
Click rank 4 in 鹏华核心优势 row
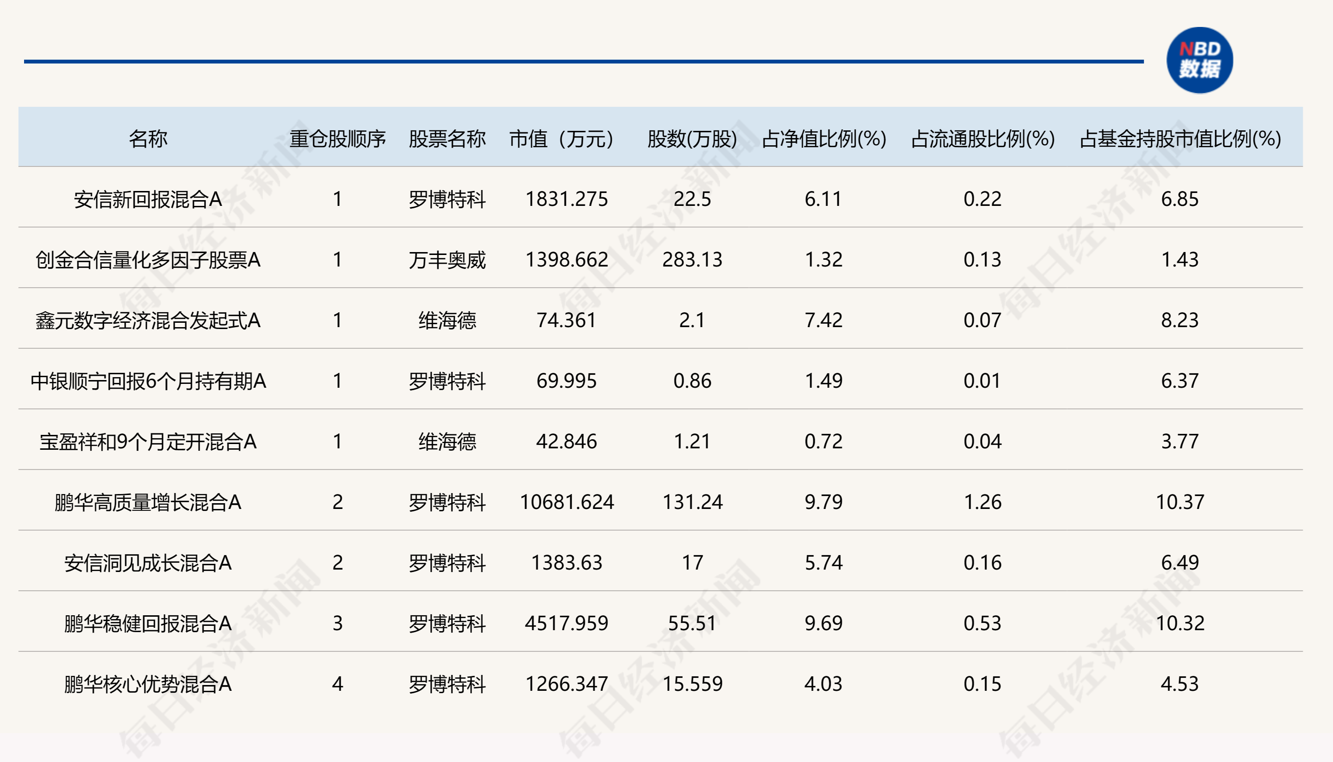[x=337, y=684]
